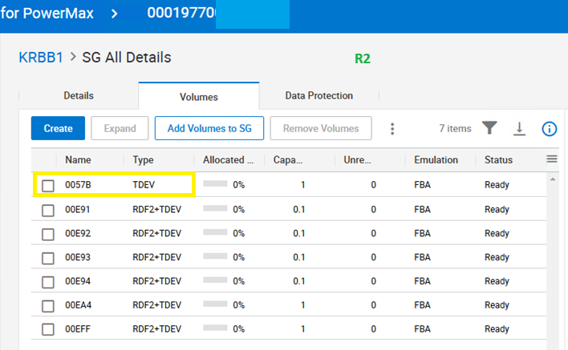Click the download export icon
Screen dimensions: 568x350
519,129
